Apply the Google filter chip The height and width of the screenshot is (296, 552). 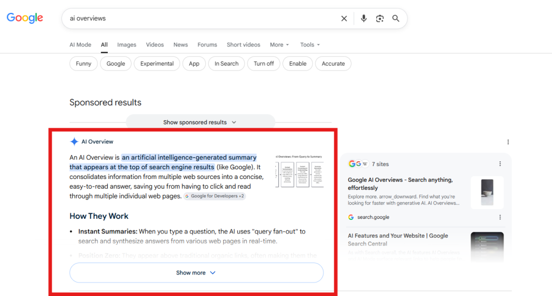click(116, 64)
